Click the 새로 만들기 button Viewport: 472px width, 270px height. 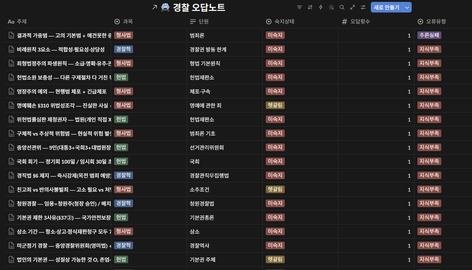tap(387, 7)
